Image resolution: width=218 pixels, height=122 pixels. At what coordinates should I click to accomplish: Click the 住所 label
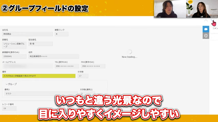click(x=30, y=52)
